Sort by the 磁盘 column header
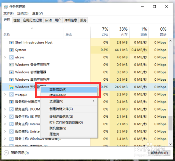Screen dimensions: 175x161 (x=139, y=32)
